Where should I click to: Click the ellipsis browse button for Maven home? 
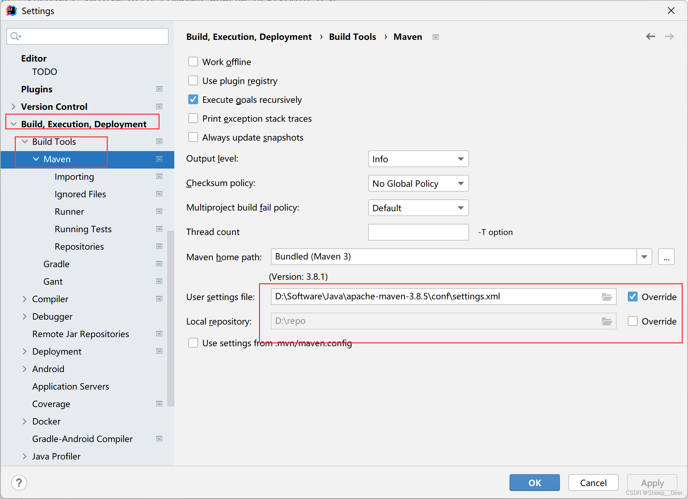click(666, 257)
